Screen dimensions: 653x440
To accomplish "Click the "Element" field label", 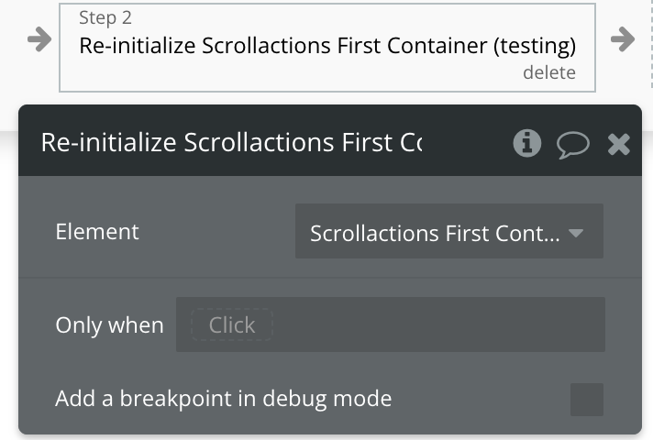I will [x=97, y=232].
